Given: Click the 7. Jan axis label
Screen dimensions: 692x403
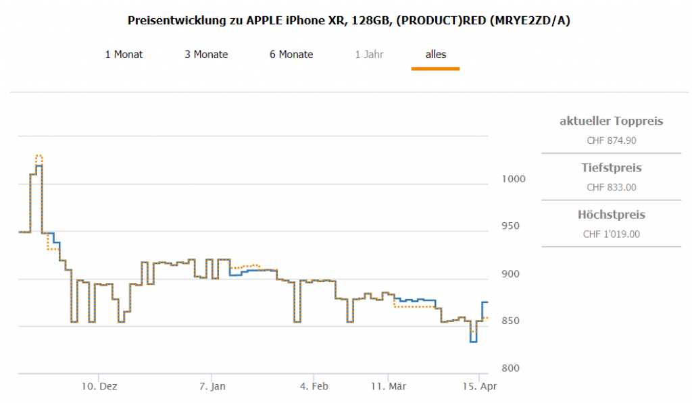Looking at the screenshot, I should [212, 387].
